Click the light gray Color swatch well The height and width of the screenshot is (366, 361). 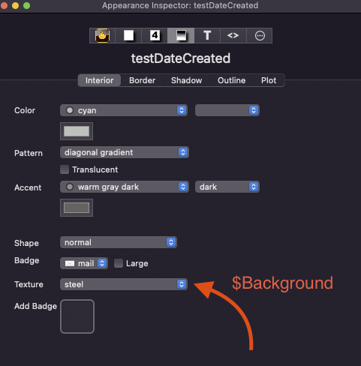click(77, 131)
